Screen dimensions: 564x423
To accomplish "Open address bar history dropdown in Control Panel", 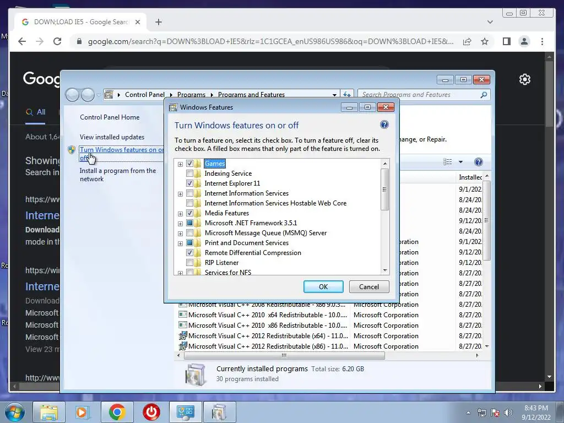I will pyautogui.click(x=334, y=95).
